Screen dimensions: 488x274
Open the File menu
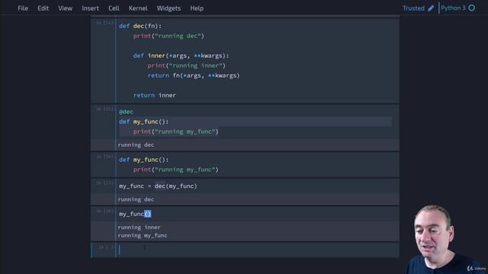[x=23, y=8]
